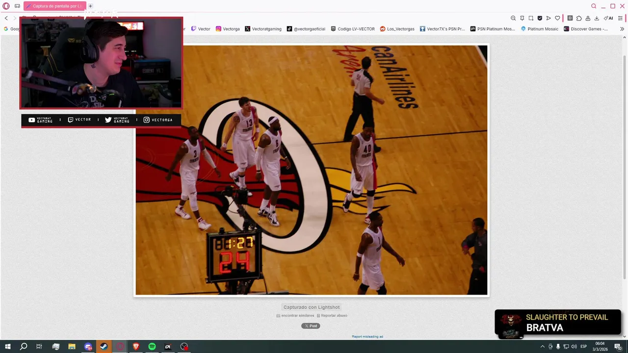Open Windows taskbar search
Viewport: 628px width, 353px height.
coord(23,347)
